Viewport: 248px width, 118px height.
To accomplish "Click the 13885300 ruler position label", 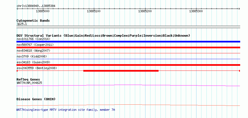I will (x=196, y=11).
